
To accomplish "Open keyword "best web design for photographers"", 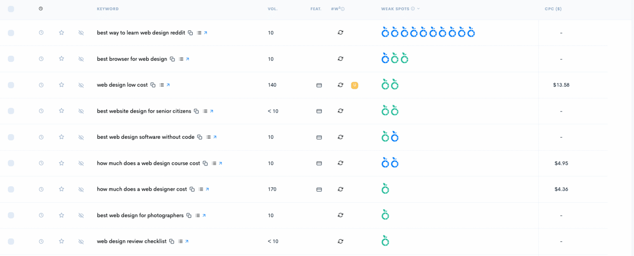I will click(140, 216).
